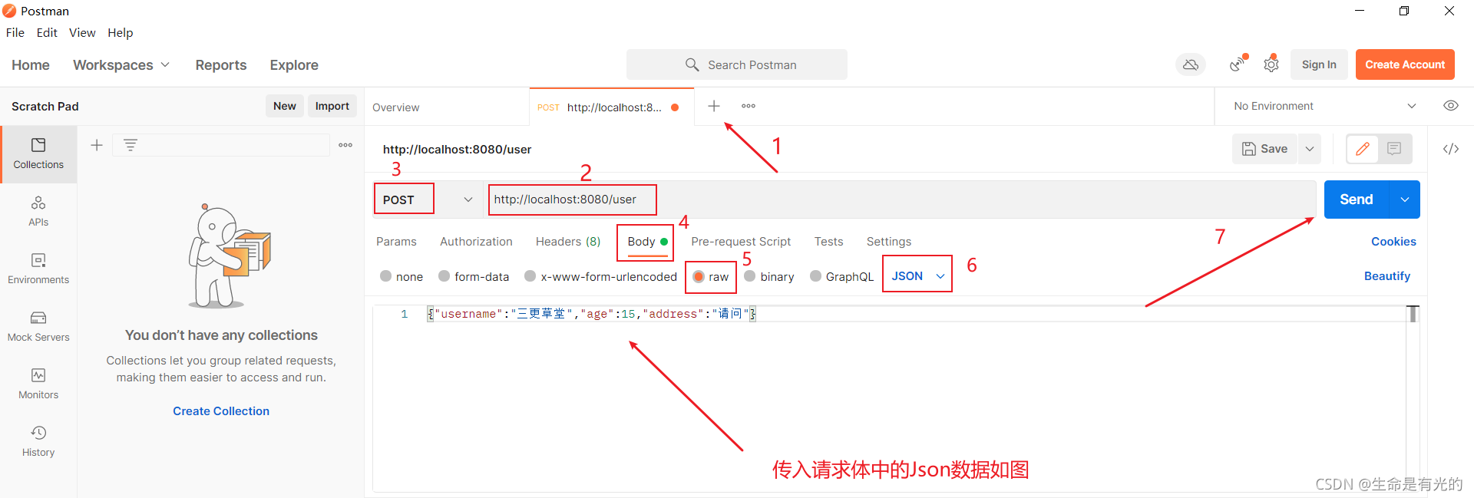Image resolution: width=1474 pixels, height=498 pixels.
Task: Select the binary body type radio
Action: tap(750, 276)
